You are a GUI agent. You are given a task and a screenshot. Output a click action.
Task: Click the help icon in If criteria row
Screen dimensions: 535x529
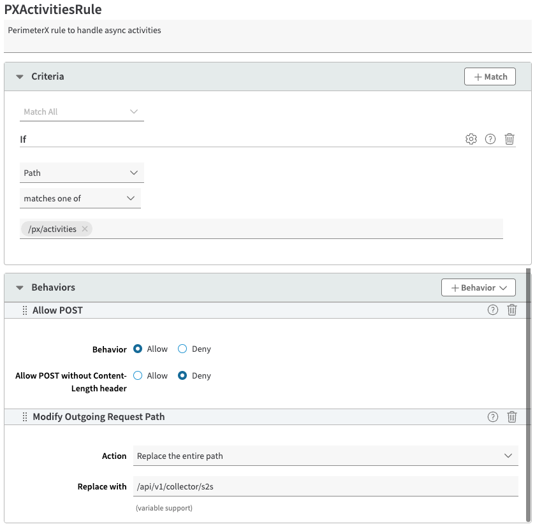(x=490, y=139)
